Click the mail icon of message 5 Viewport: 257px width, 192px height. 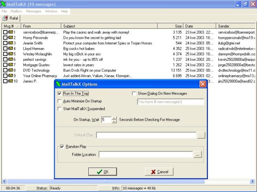(x=10, y=54)
